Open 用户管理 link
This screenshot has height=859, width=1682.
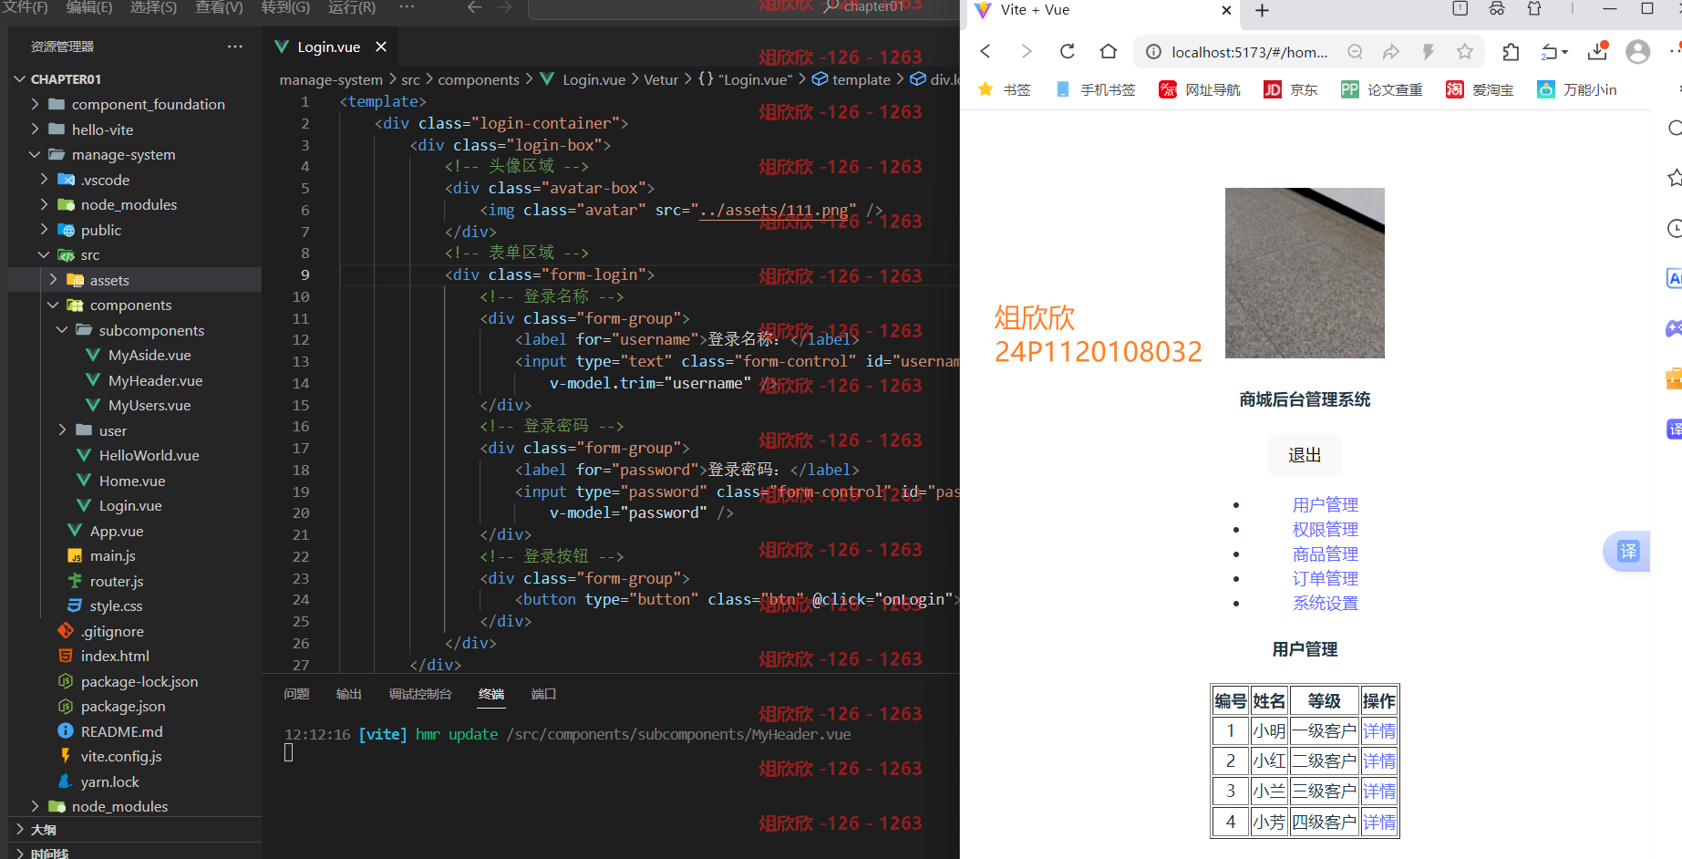[1326, 504]
